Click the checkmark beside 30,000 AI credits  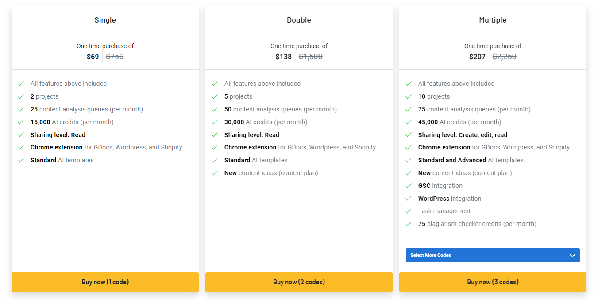[x=215, y=122]
